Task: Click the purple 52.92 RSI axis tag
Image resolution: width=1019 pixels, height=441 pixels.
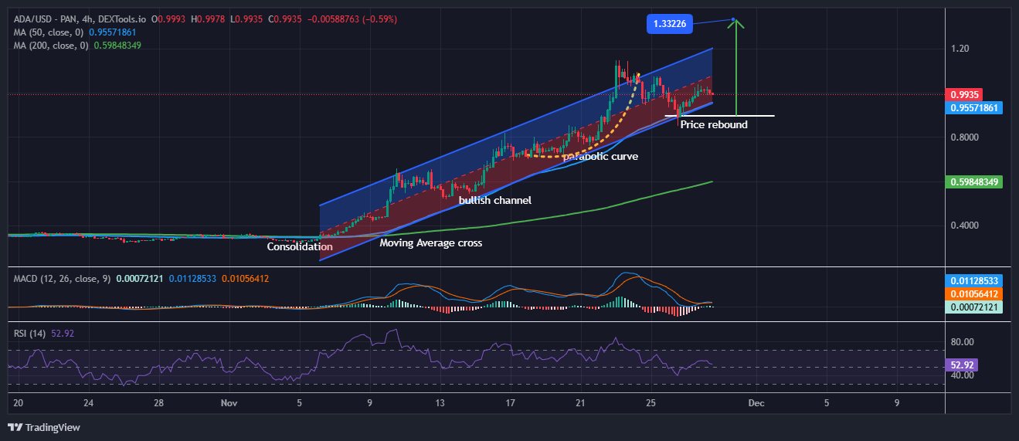Action: 962,365
